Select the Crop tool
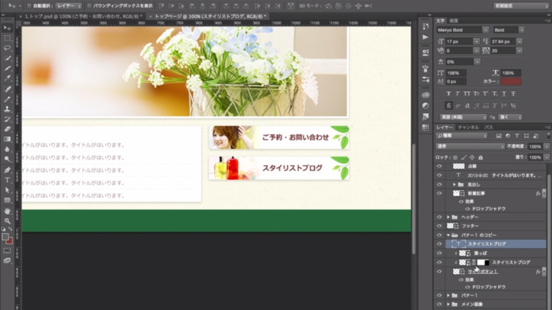Screen dimensions: 552x310 tap(7, 68)
